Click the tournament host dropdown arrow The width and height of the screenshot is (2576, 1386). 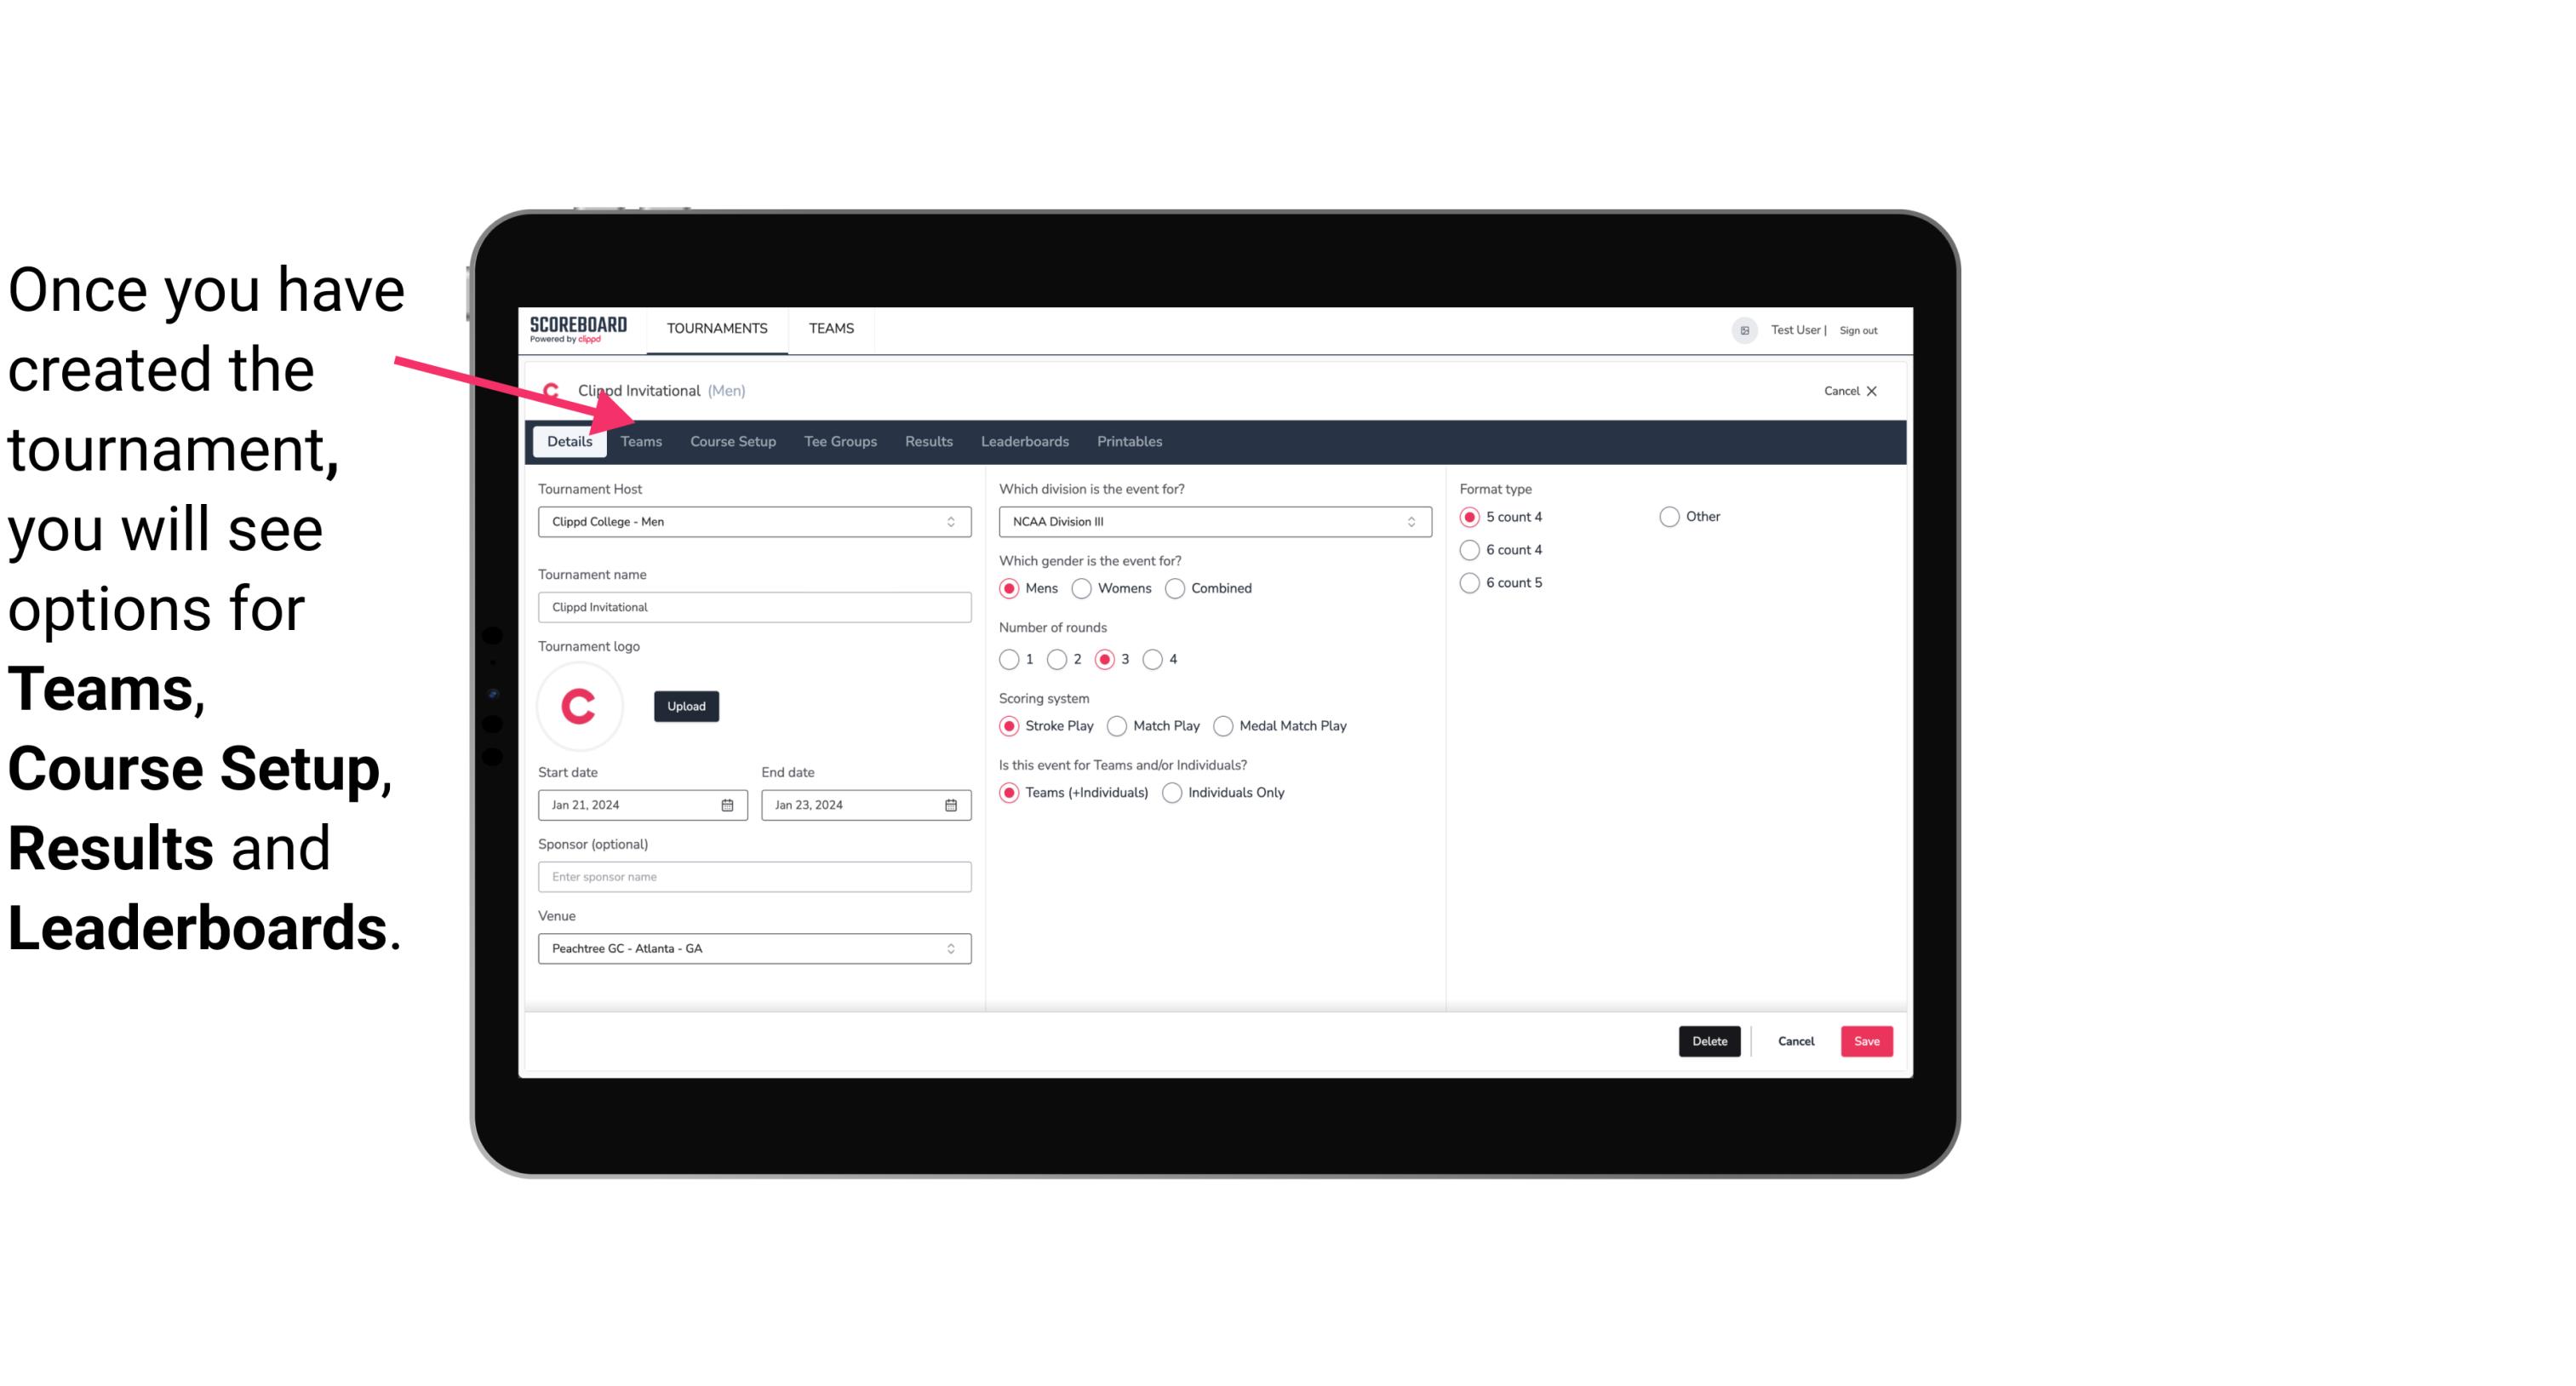pos(952,521)
